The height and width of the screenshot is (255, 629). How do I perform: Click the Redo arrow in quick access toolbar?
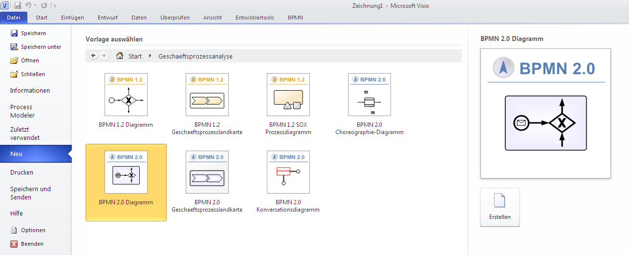click(x=44, y=5)
